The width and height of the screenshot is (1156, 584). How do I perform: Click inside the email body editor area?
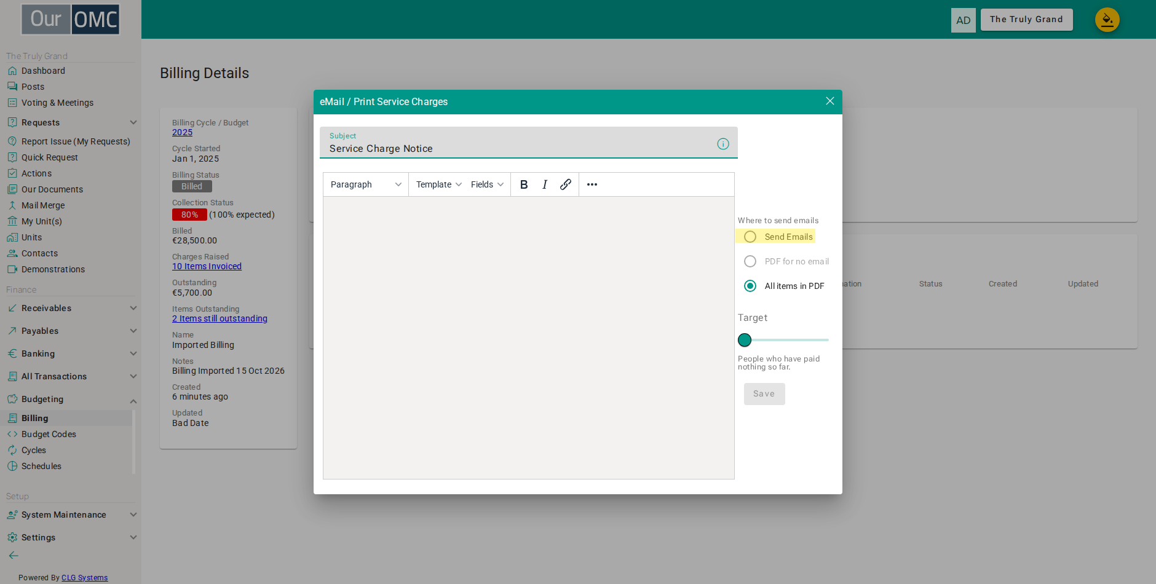click(x=529, y=337)
